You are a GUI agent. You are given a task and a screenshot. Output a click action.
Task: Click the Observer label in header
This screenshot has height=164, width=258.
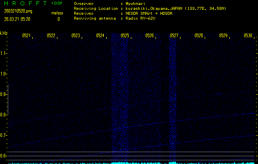[84, 4]
